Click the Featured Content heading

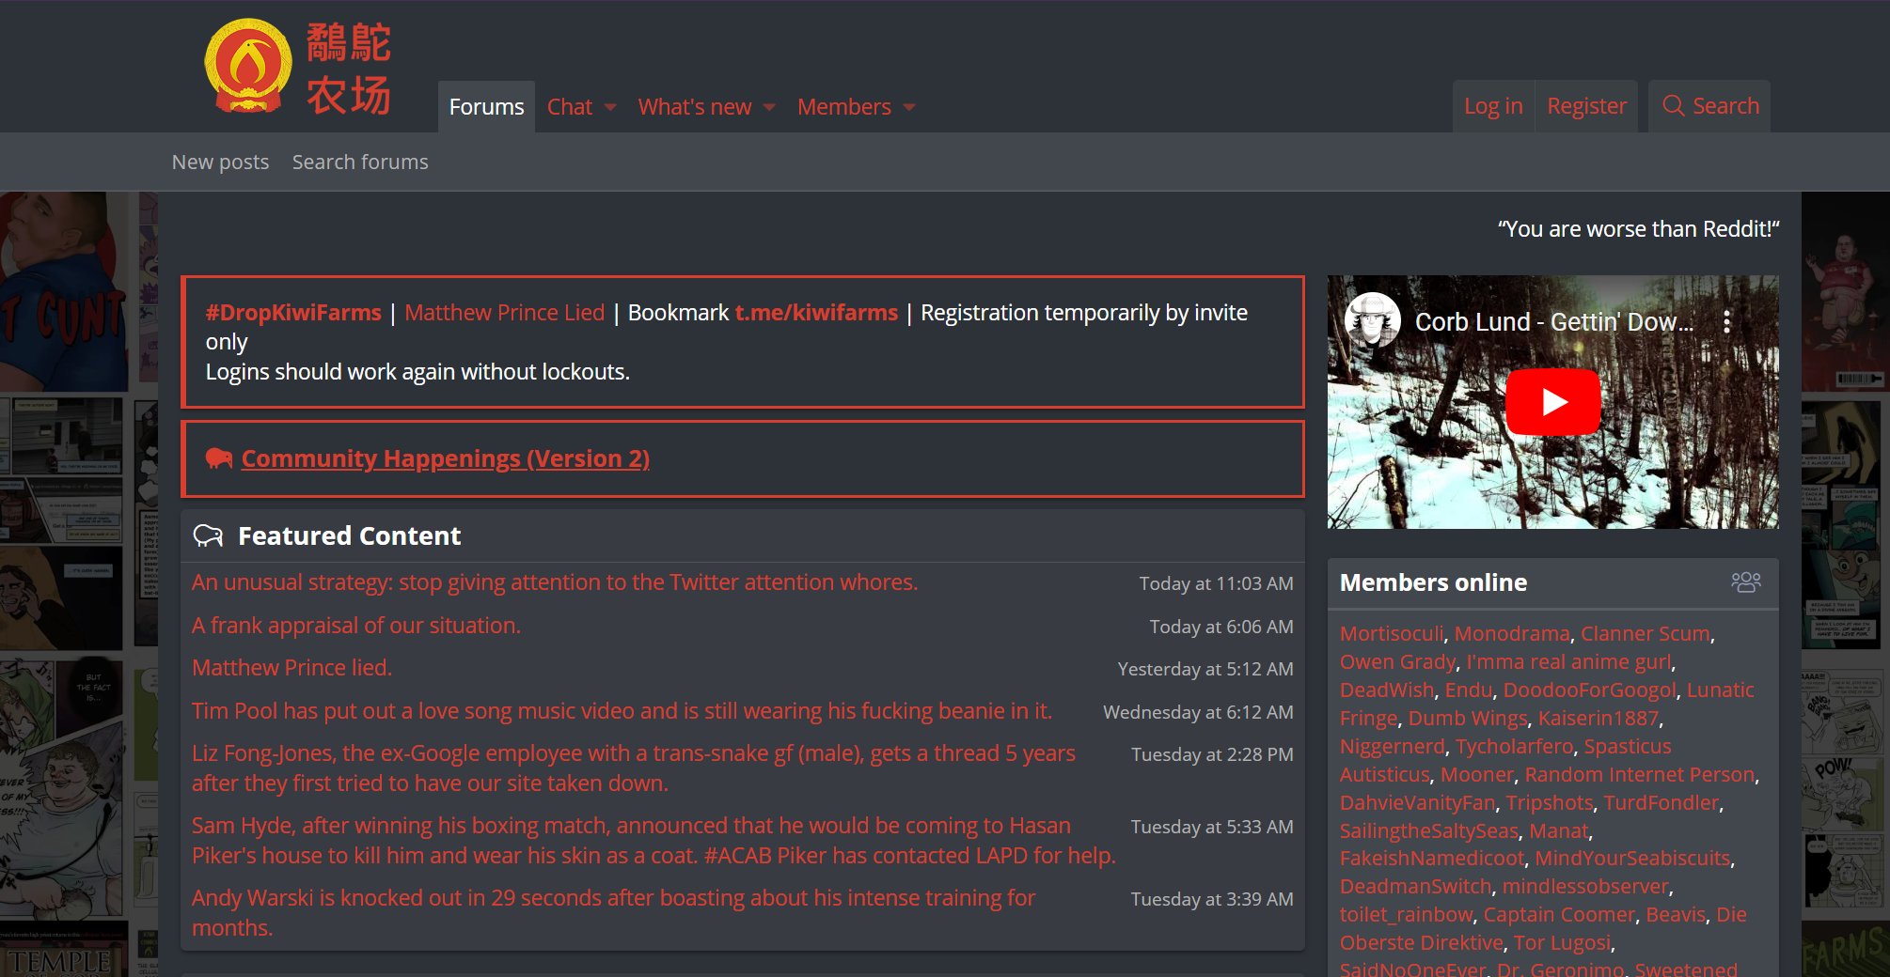349,535
